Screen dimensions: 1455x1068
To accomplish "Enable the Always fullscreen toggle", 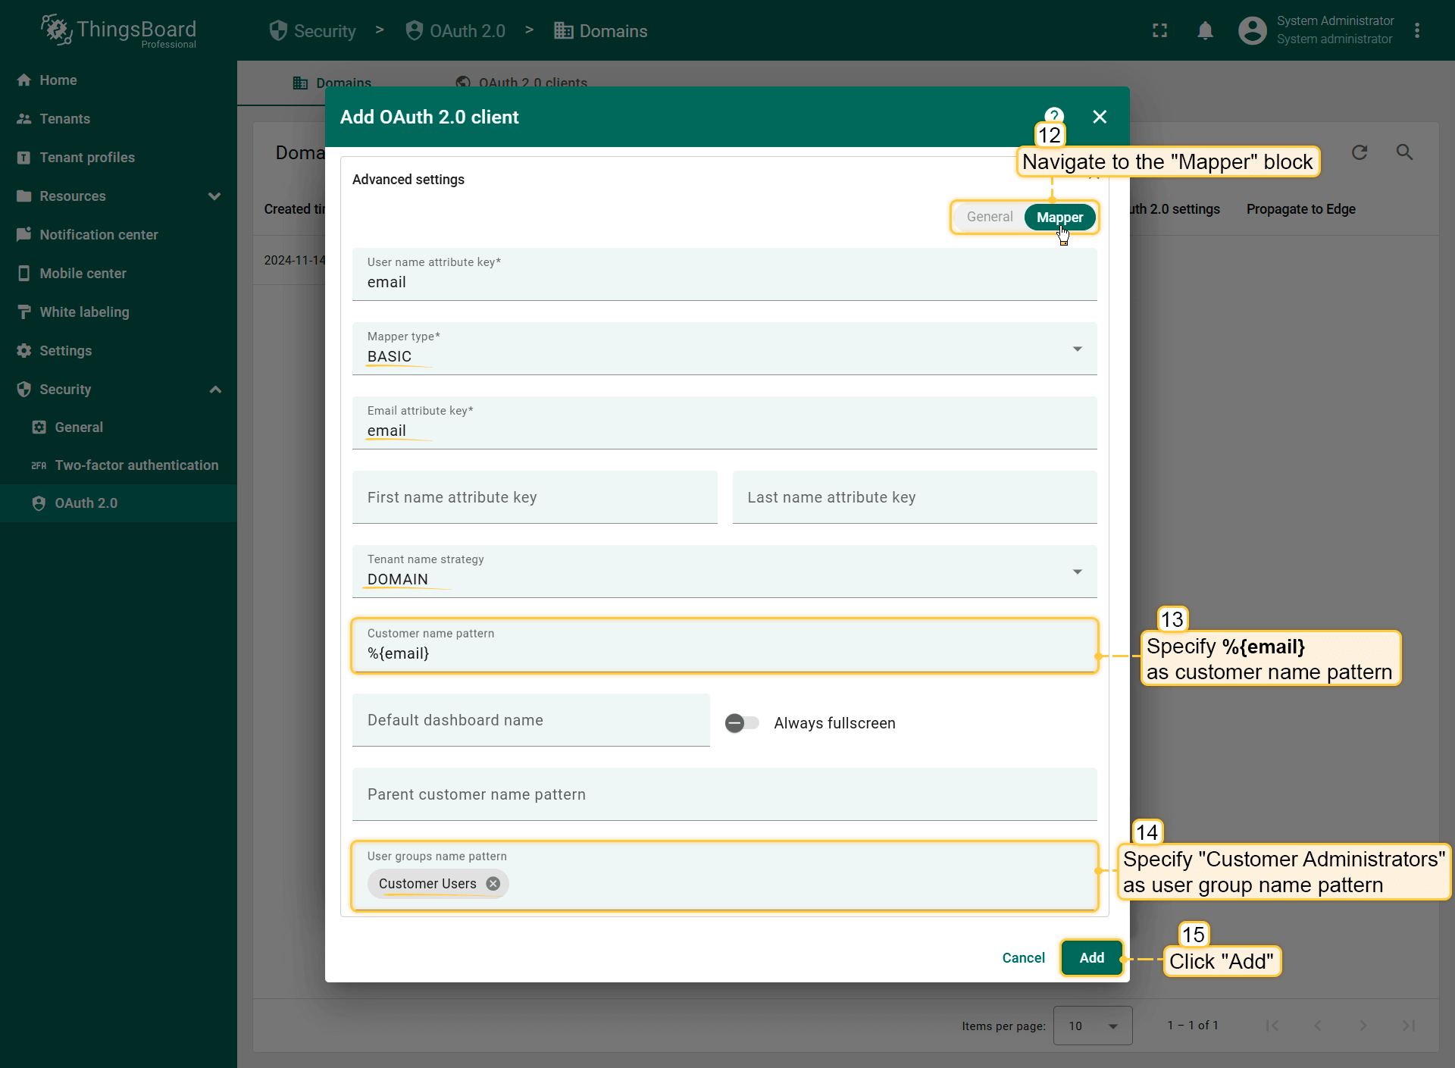I will pyautogui.click(x=741, y=723).
